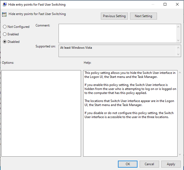Click the Help pane scroll down arrow
The image size is (184, 170).
click(180, 154)
